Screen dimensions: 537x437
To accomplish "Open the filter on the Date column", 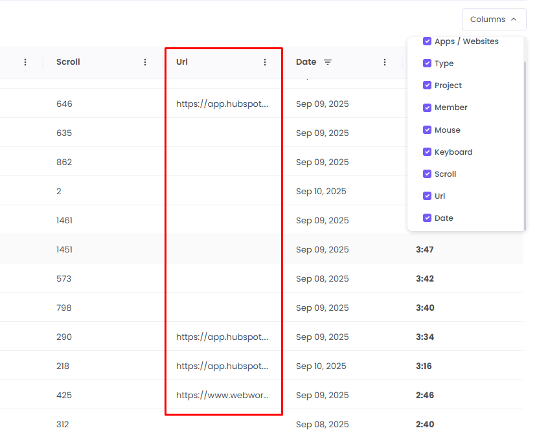I will click(x=328, y=62).
